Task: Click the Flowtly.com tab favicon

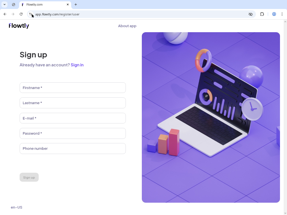Action: pos(23,4)
